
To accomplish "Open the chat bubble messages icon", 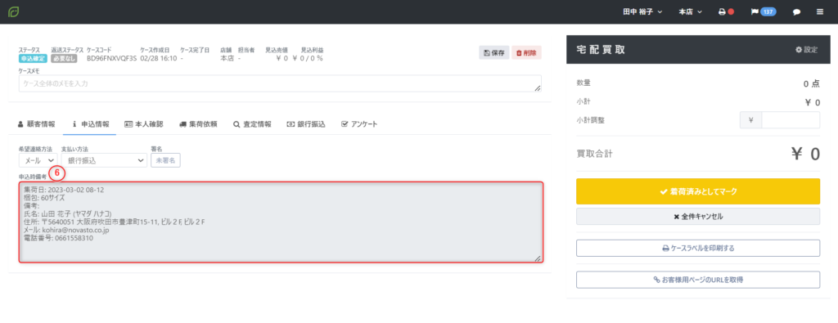I will (x=796, y=11).
